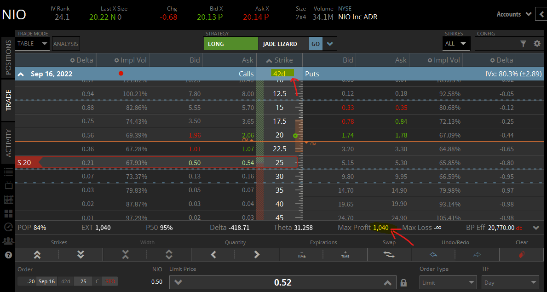Toggle the puts-side Impl Vol column circle
Image resolution: width=547 pixels, height=292 pixels.
tap(430, 60)
